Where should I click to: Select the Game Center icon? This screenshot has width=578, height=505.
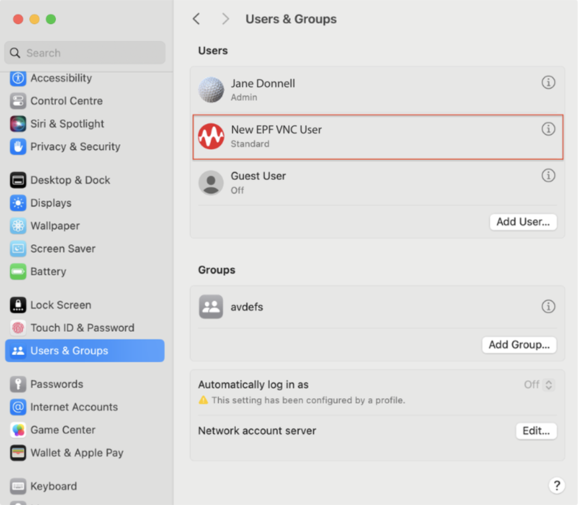point(18,430)
